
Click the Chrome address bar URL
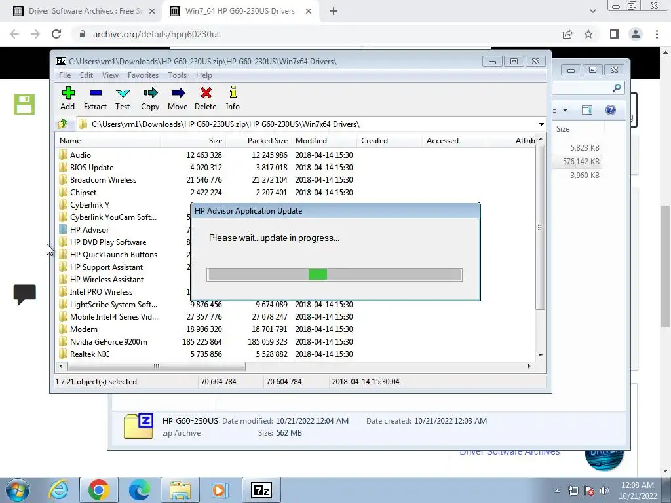coord(157,34)
